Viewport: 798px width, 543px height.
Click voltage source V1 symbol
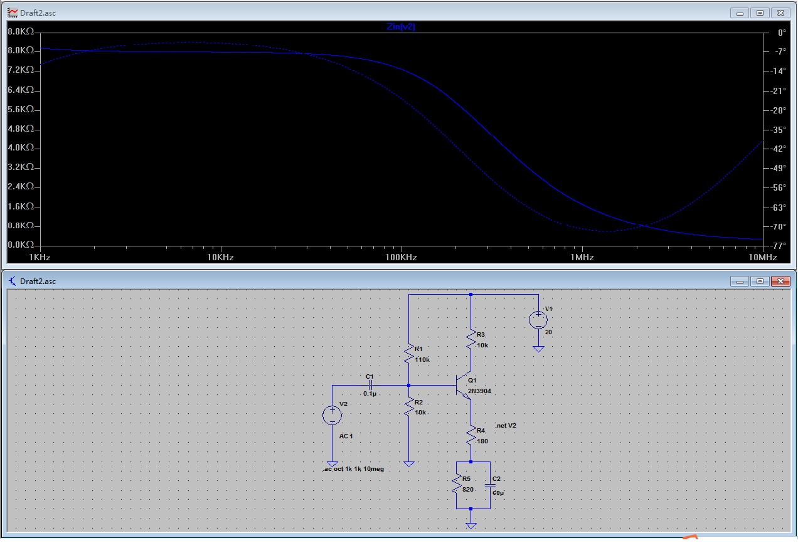(538, 319)
